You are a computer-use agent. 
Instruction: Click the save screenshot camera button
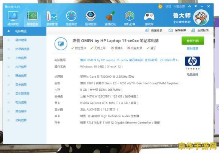coord(177,30)
